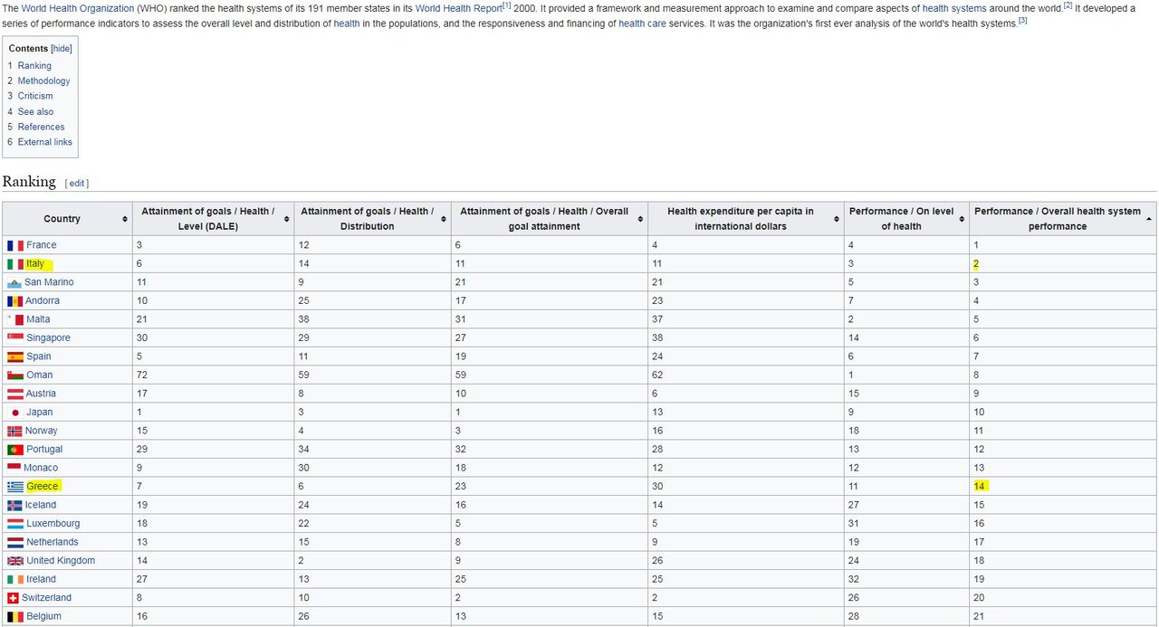
Task: Click the United Kingdom flag icon
Action: tap(15, 561)
